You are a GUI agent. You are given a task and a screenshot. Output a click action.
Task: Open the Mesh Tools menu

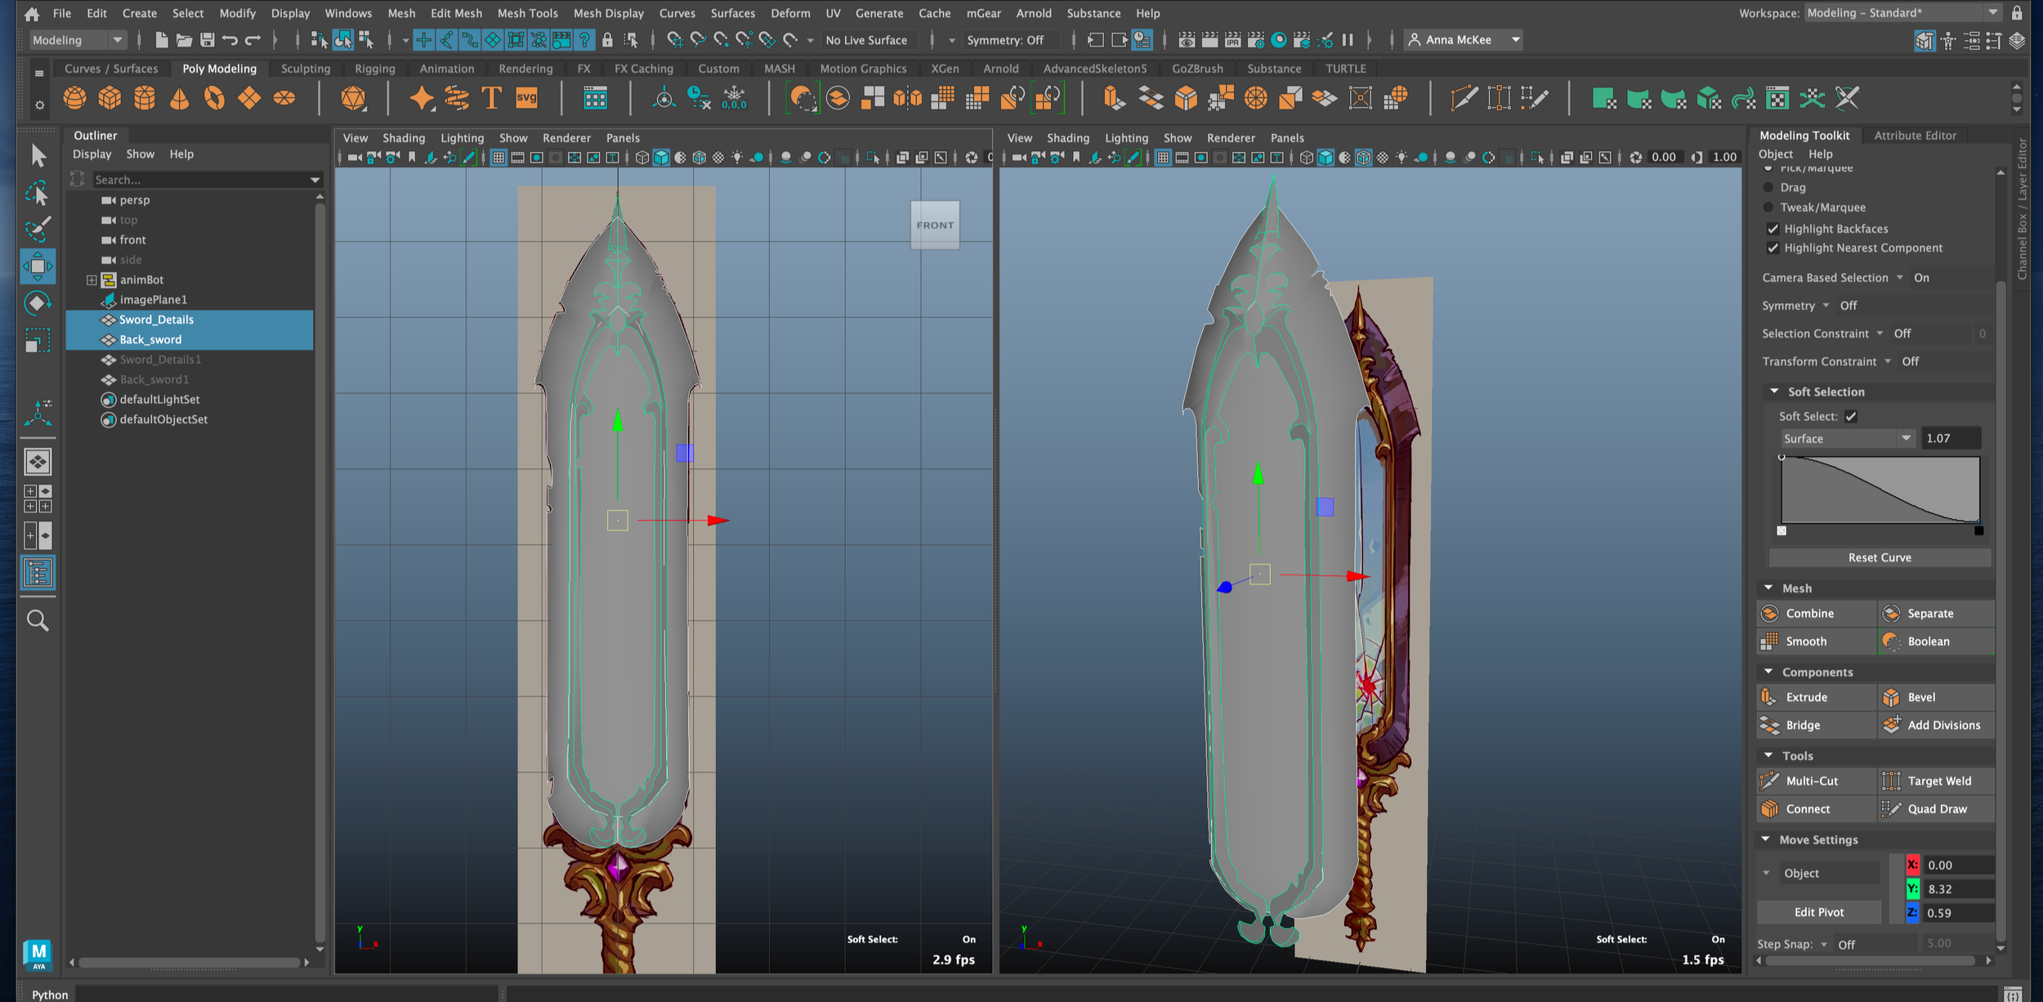(x=527, y=13)
